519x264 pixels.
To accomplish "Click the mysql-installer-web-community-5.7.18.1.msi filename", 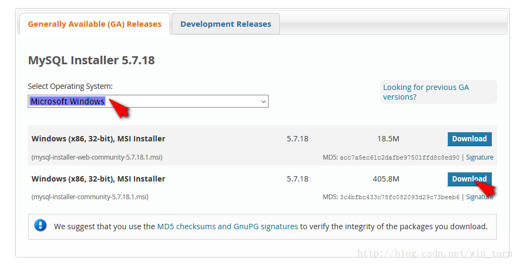I will (97, 157).
